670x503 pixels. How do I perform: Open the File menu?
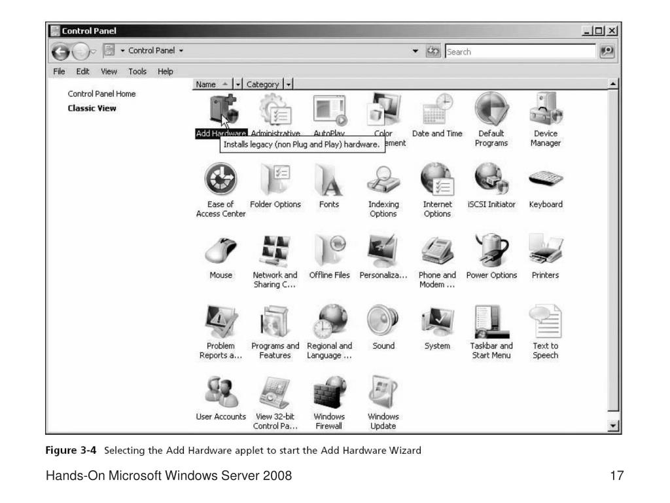pos(59,71)
